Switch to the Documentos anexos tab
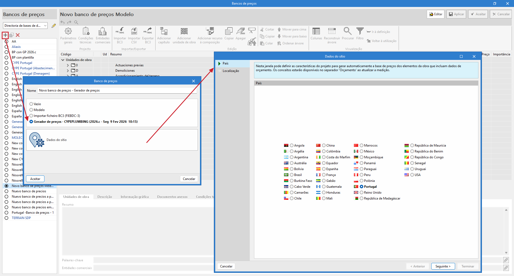The height and width of the screenshot is (276, 514). (172, 197)
